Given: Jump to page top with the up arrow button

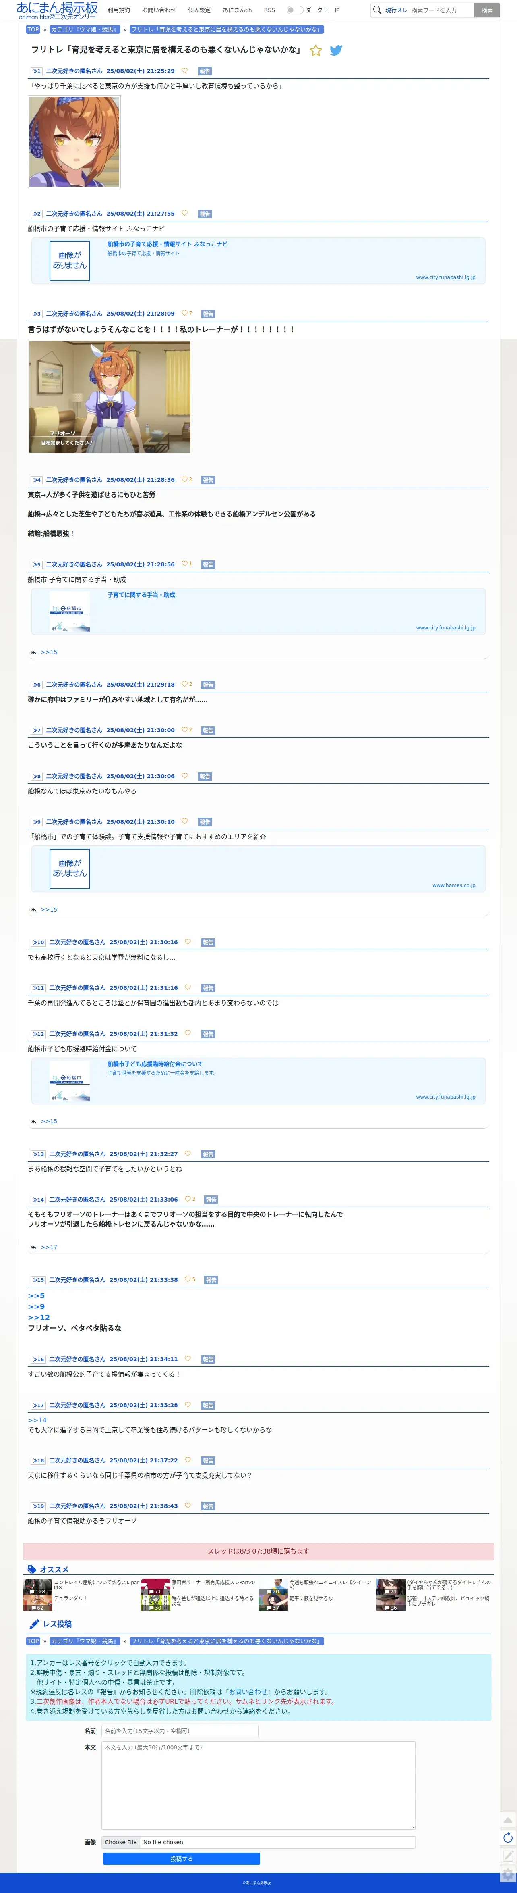Looking at the screenshot, I should click(x=507, y=1820).
